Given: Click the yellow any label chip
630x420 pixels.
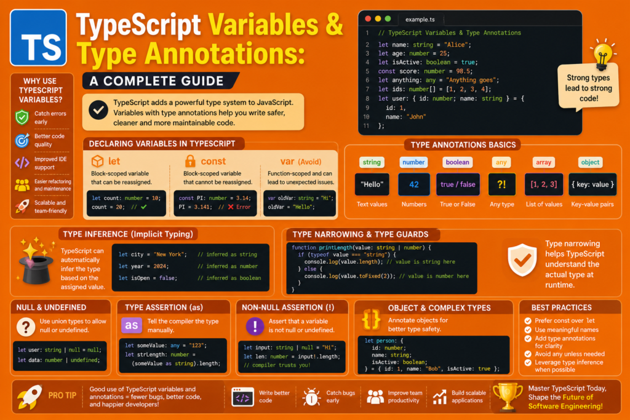Looking at the screenshot, I should [501, 162].
